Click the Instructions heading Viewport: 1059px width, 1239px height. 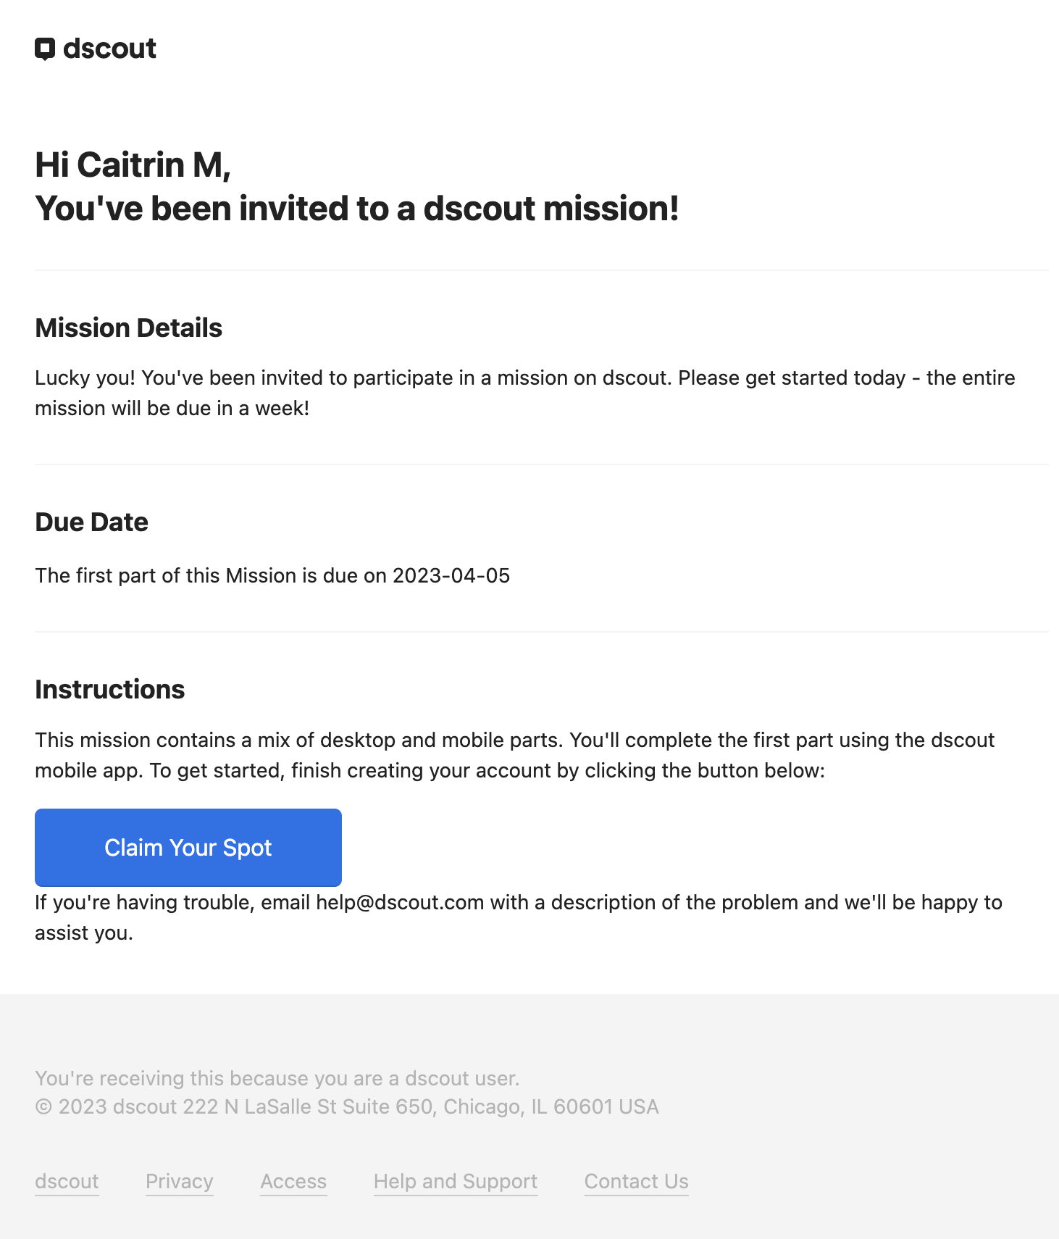110,689
